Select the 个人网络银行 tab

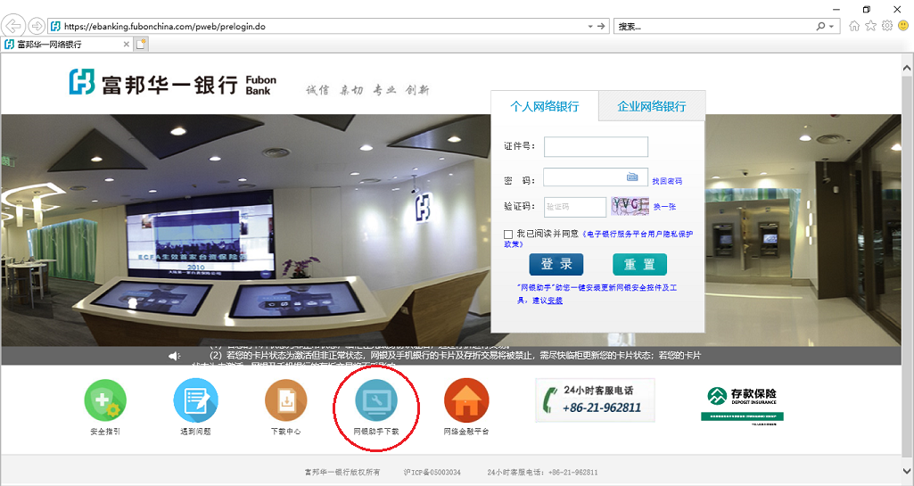(544, 106)
